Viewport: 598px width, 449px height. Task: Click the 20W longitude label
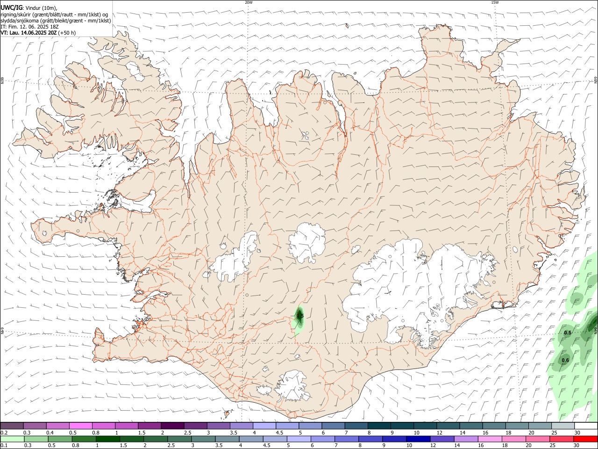[x=249, y=2]
